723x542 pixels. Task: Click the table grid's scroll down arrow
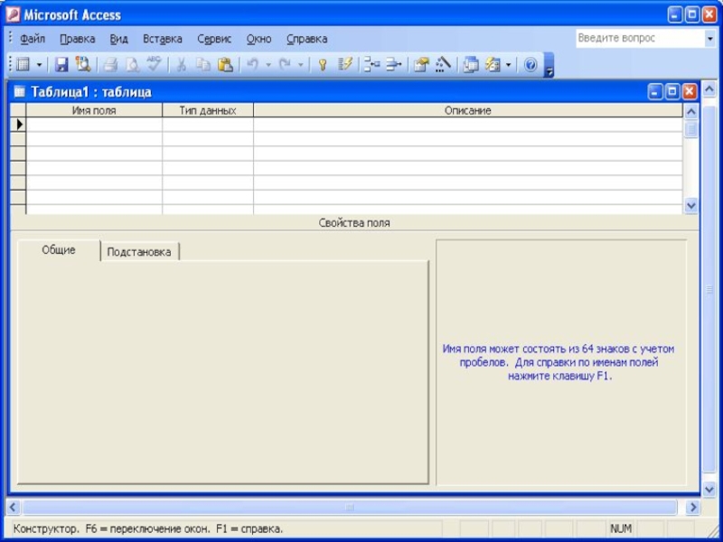691,206
